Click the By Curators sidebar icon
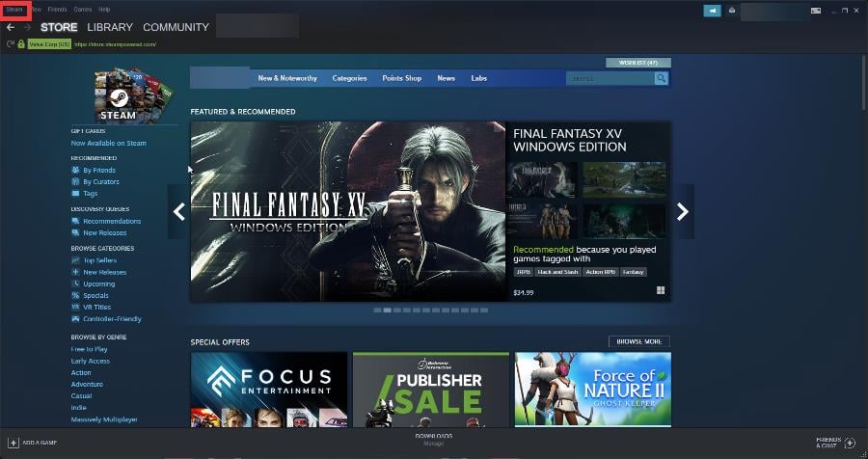 click(75, 181)
